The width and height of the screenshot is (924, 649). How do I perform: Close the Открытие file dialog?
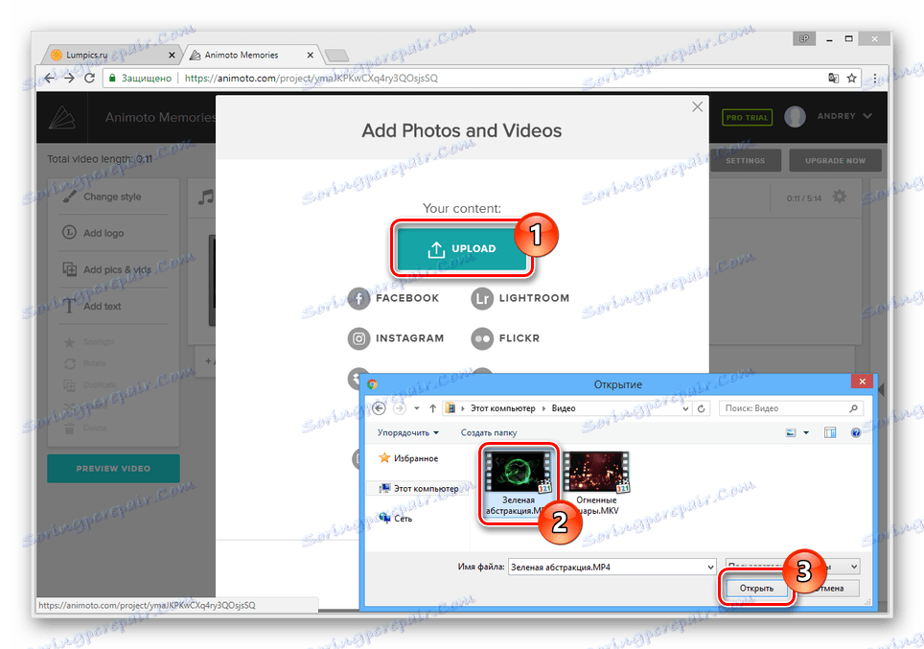pos(862,382)
